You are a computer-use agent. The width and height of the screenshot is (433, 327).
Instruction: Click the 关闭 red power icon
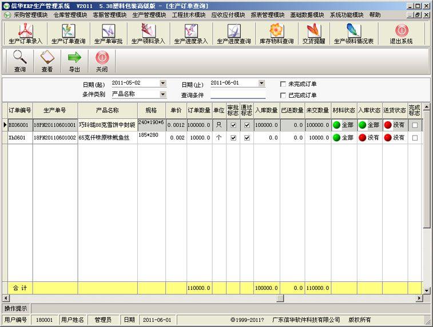pyautogui.click(x=102, y=57)
